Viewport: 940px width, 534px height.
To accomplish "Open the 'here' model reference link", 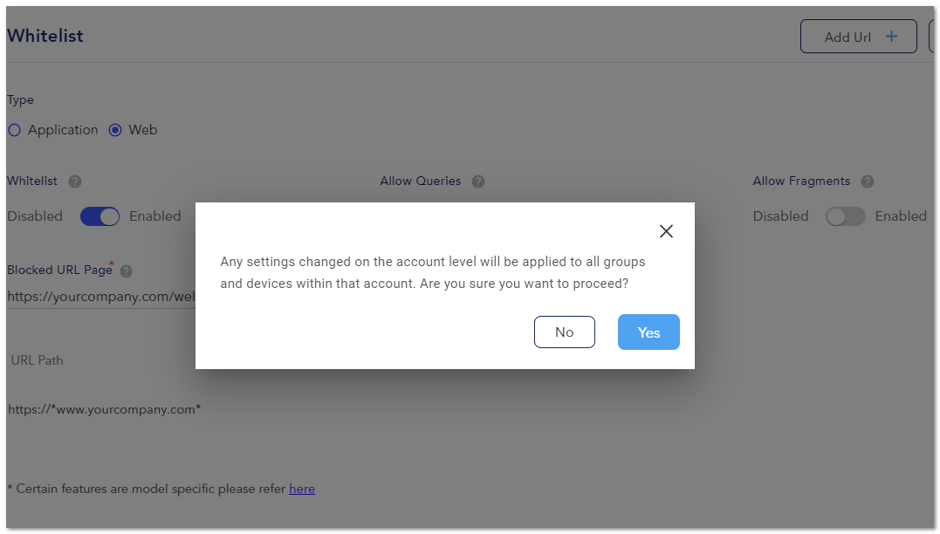I will point(301,489).
